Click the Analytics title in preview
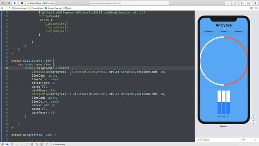259x146 pixels. (224, 25)
